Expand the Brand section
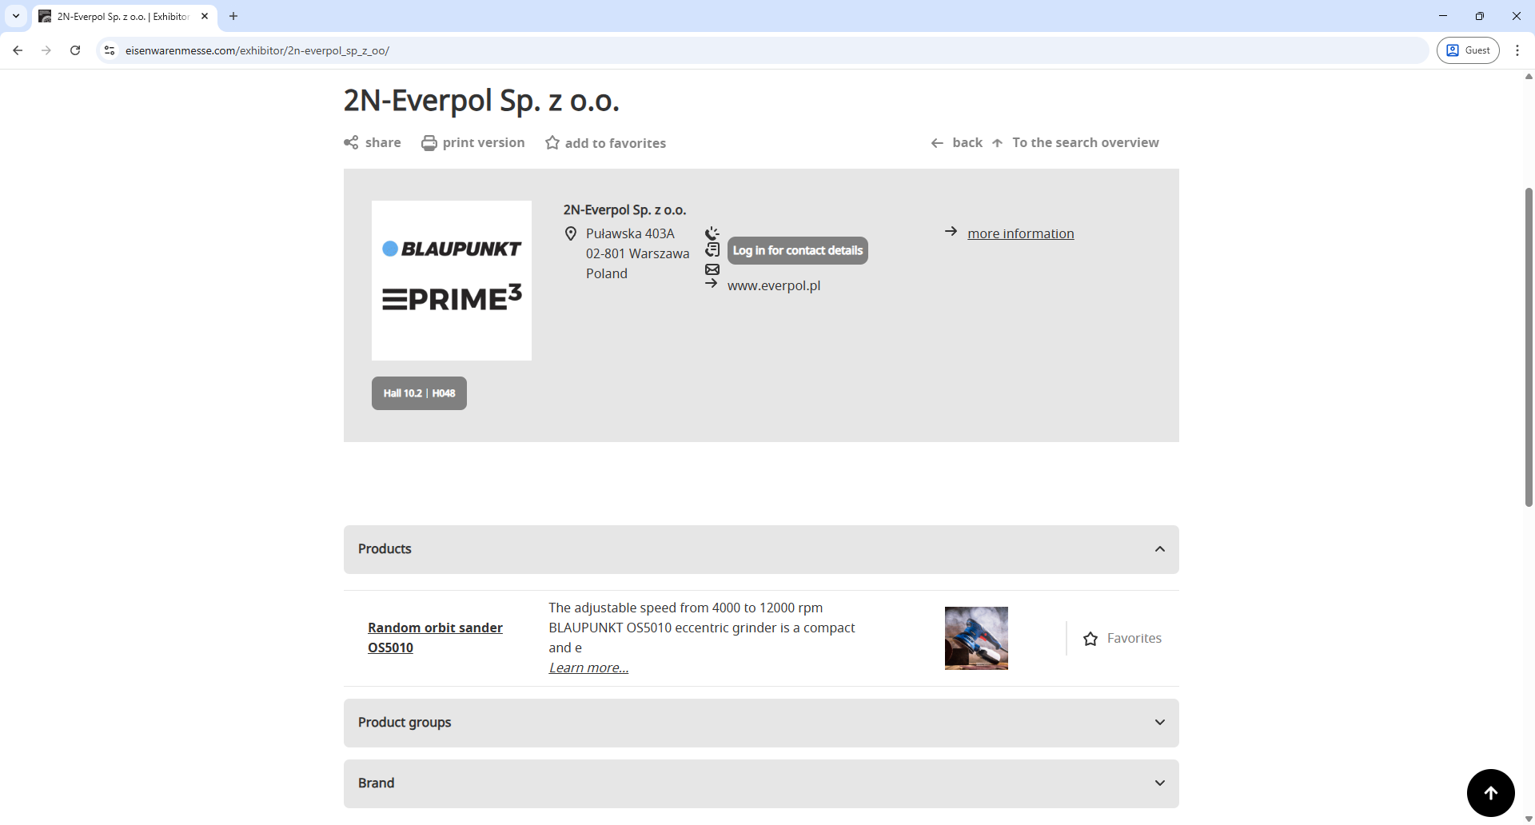The width and height of the screenshot is (1535, 825). [1160, 783]
